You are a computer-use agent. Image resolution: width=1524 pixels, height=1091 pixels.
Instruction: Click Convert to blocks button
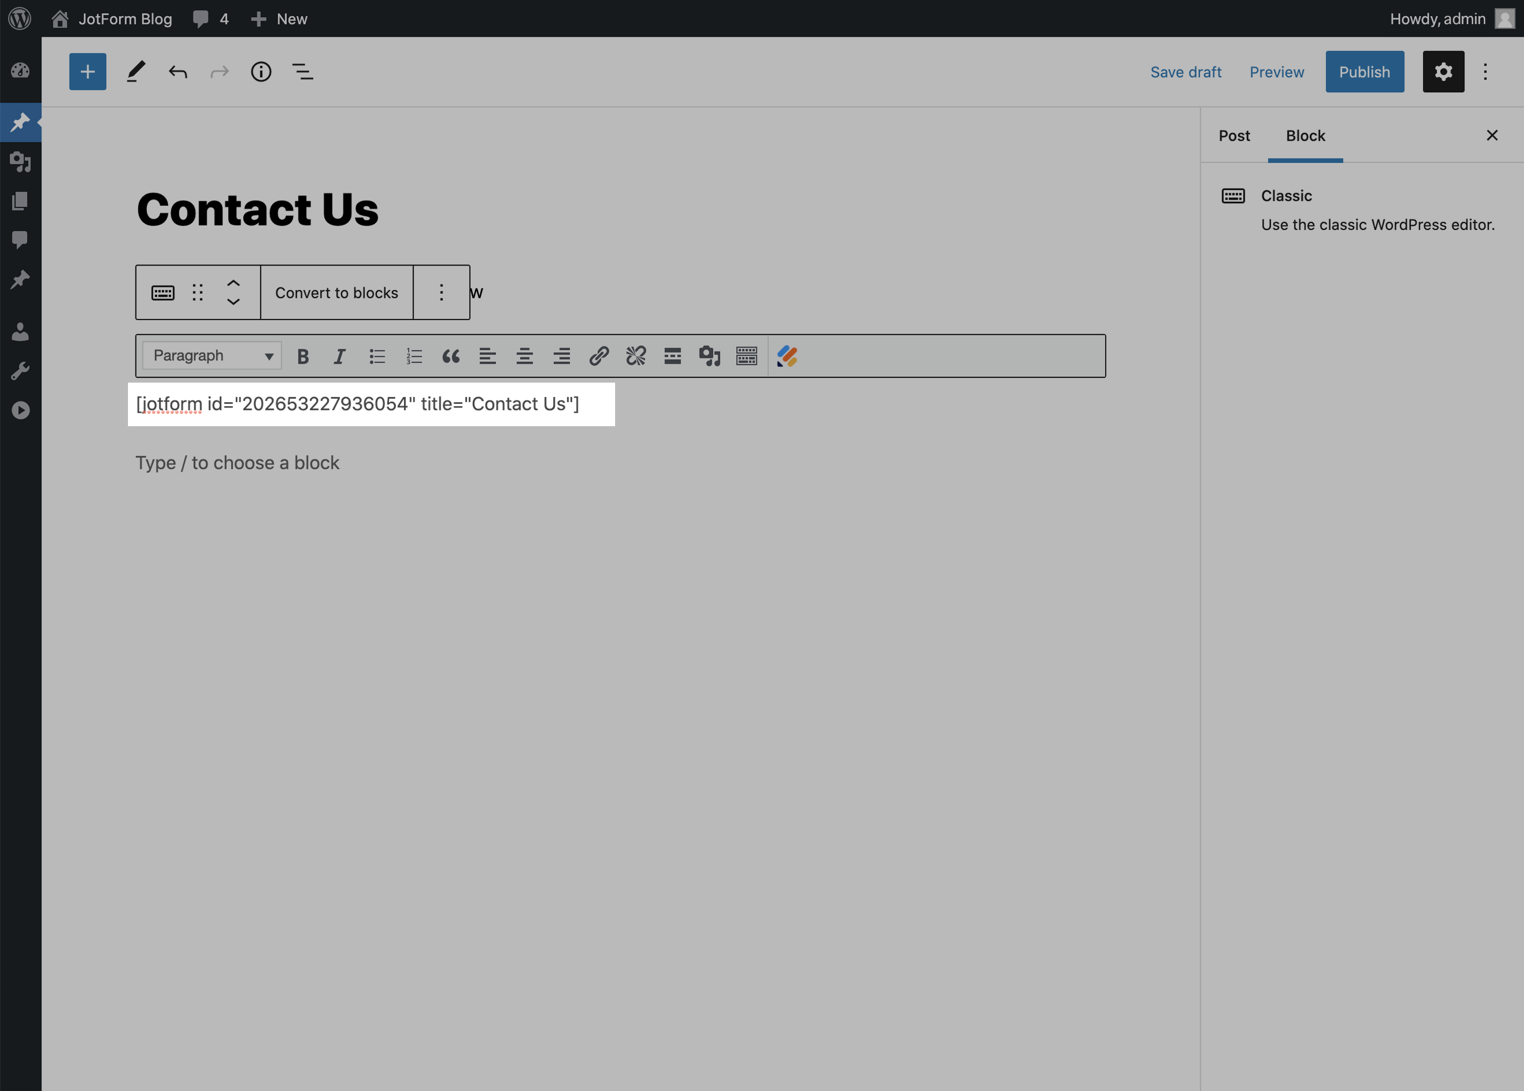click(336, 291)
